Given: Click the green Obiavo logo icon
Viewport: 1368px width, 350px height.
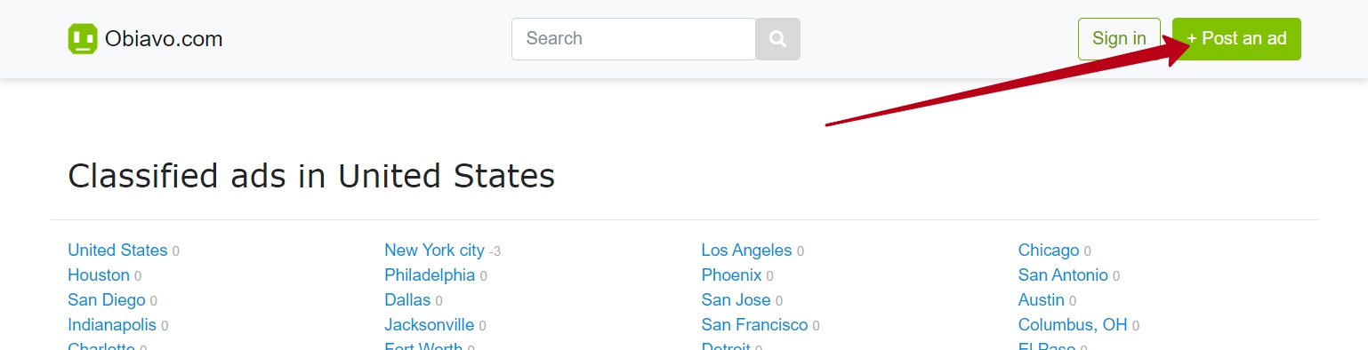Looking at the screenshot, I should (83, 39).
